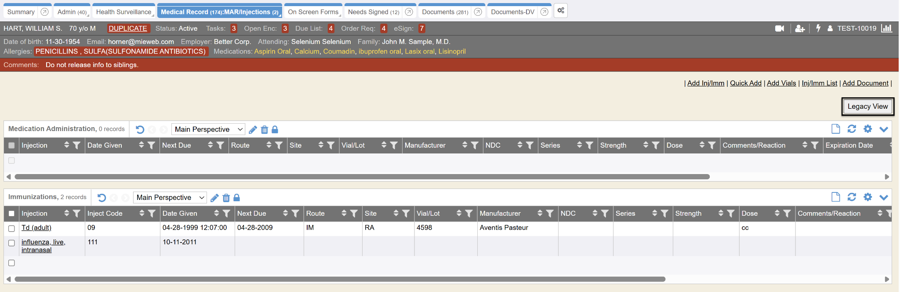Screen dimensions: 900x292
Task: Click the Legacy View button
Action: click(867, 107)
